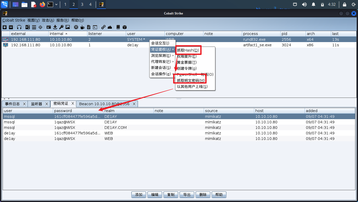Click the 导出 button
This screenshot has height=202, width=358.
(x=187, y=195)
